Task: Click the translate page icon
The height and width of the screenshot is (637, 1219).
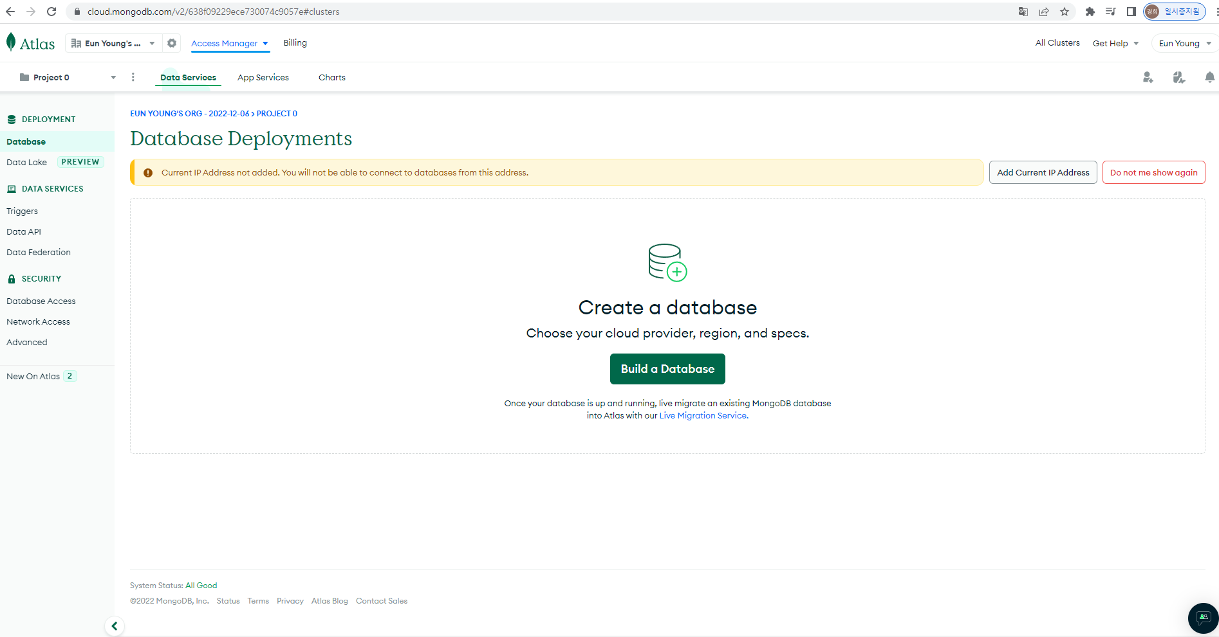Action: click(x=1023, y=12)
